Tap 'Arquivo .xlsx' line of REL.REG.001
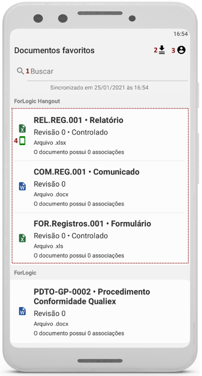Screen dimensions: 202x376 [50, 143]
